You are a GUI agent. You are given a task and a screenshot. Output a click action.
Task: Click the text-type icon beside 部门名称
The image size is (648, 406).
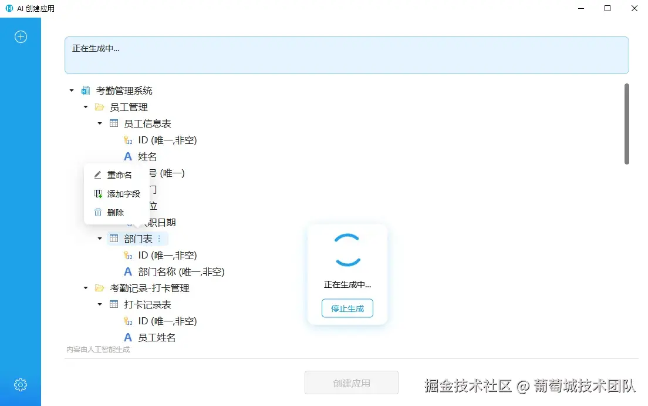[128, 271]
